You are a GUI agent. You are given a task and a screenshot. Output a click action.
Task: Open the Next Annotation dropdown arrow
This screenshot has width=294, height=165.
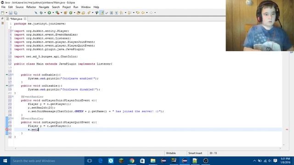[125, 13]
